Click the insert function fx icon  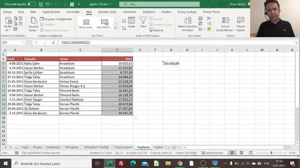click(53, 42)
